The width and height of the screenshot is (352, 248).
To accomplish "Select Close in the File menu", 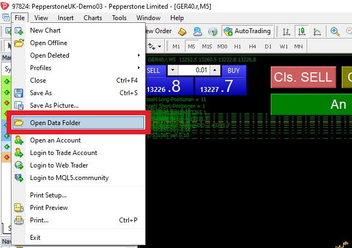I will (78, 80).
